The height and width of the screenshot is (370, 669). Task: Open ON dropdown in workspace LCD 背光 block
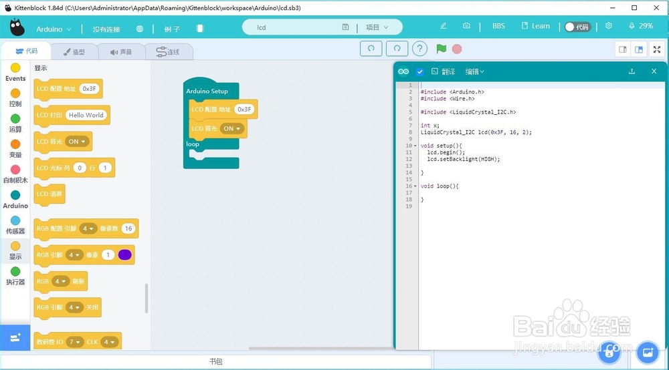(x=232, y=128)
